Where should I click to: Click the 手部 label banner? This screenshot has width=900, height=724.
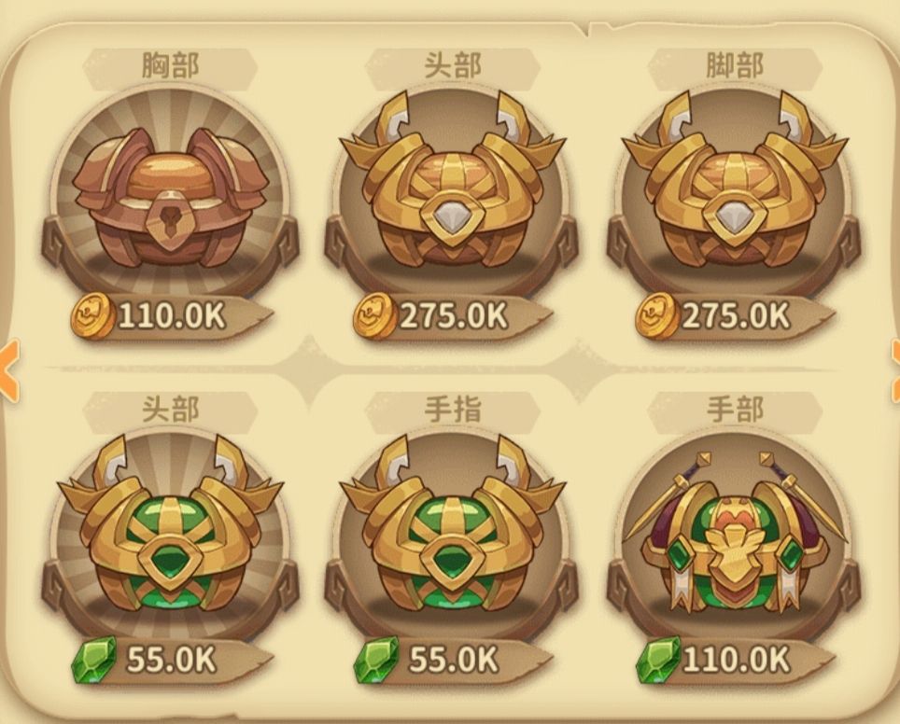click(x=734, y=409)
